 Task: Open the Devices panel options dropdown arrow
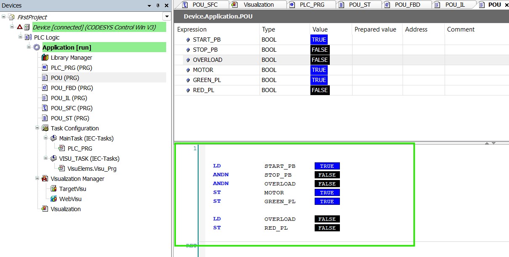coord(149,6)
